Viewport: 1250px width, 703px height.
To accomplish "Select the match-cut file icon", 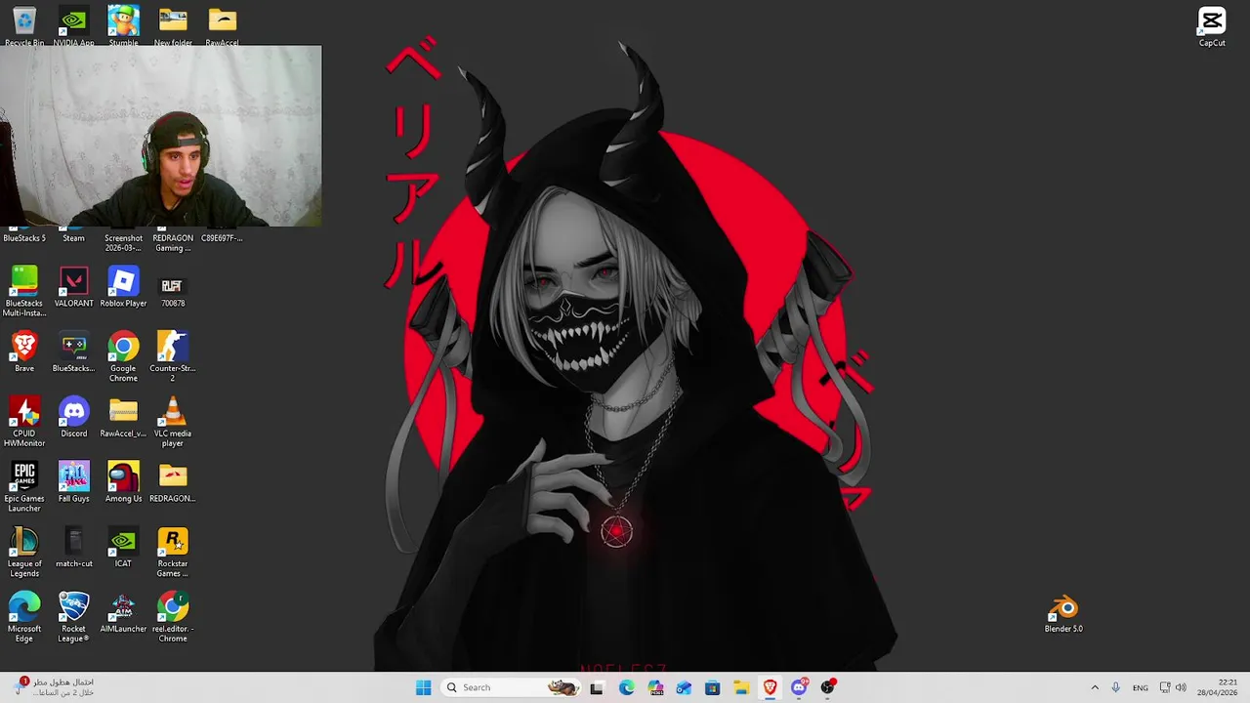I will pyautogui.click(x=73, y=548).
